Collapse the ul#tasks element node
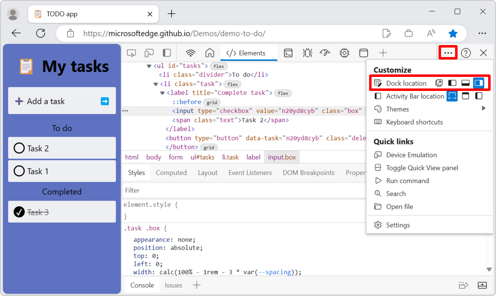 149,66
